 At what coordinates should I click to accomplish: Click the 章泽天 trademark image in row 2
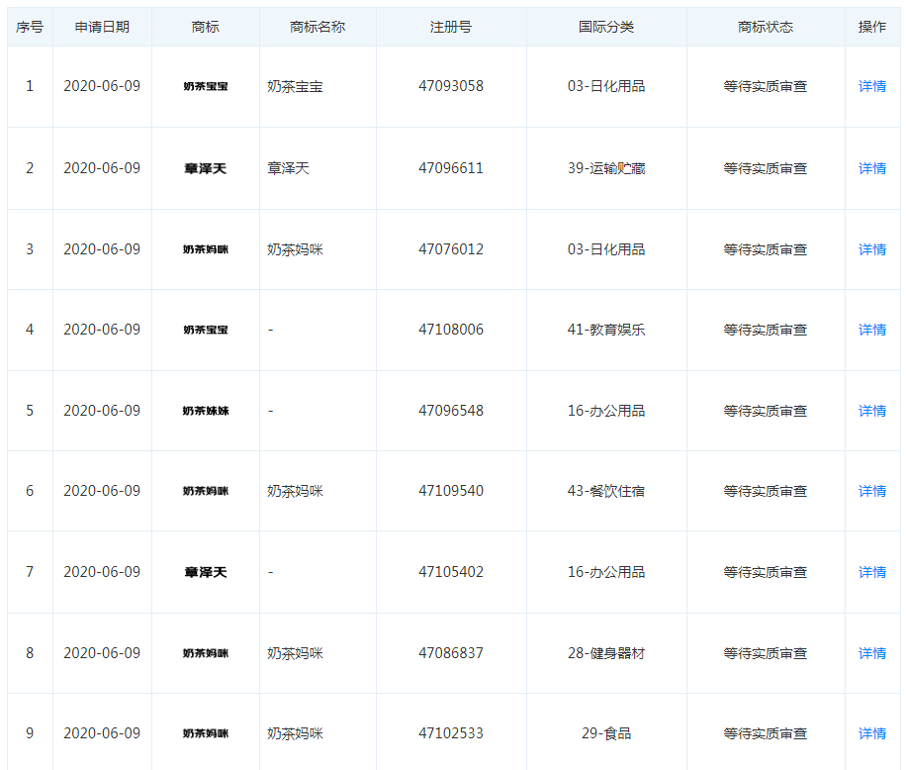pyautogui.click(x=206, y=168)
